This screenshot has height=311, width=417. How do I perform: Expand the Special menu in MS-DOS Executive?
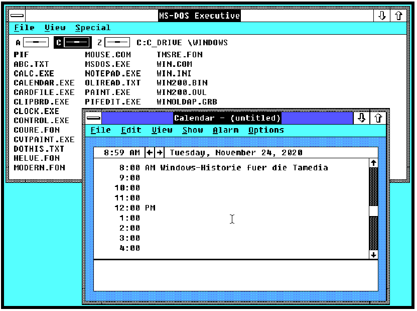click(93, 28)
